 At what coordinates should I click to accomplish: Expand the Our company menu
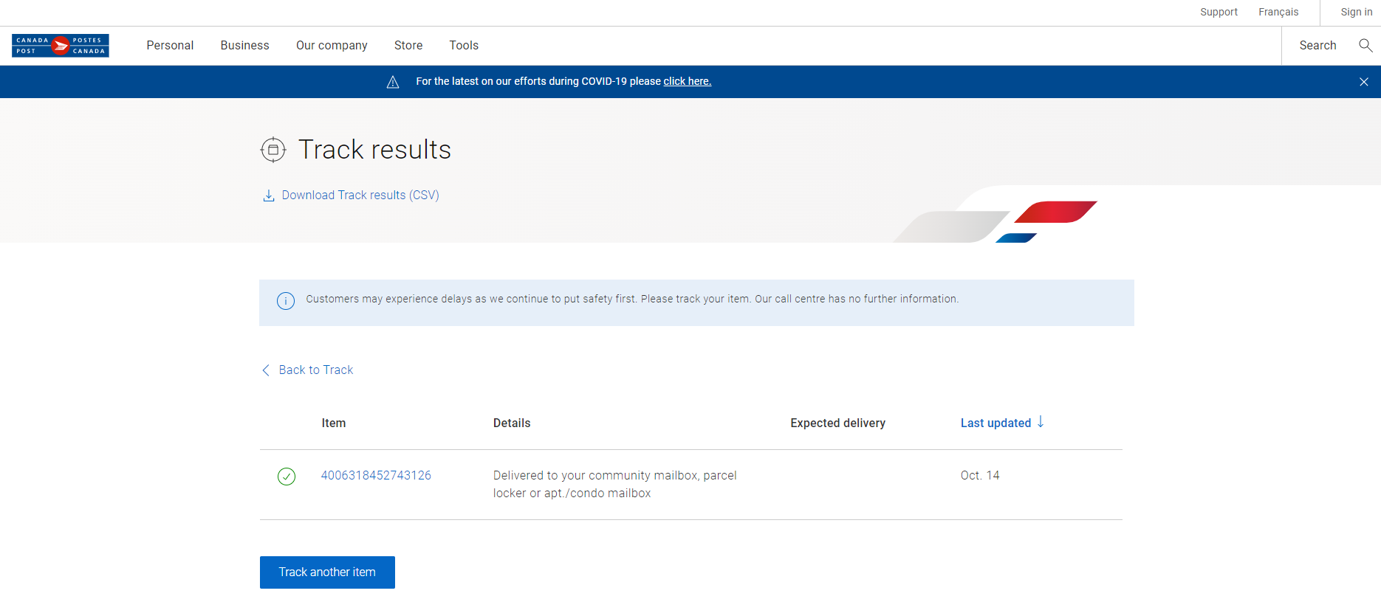pos(332,46)
